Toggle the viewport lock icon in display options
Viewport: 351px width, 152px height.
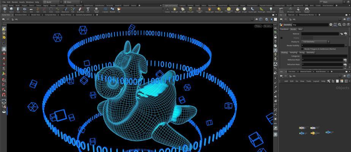tap(275, 37)
